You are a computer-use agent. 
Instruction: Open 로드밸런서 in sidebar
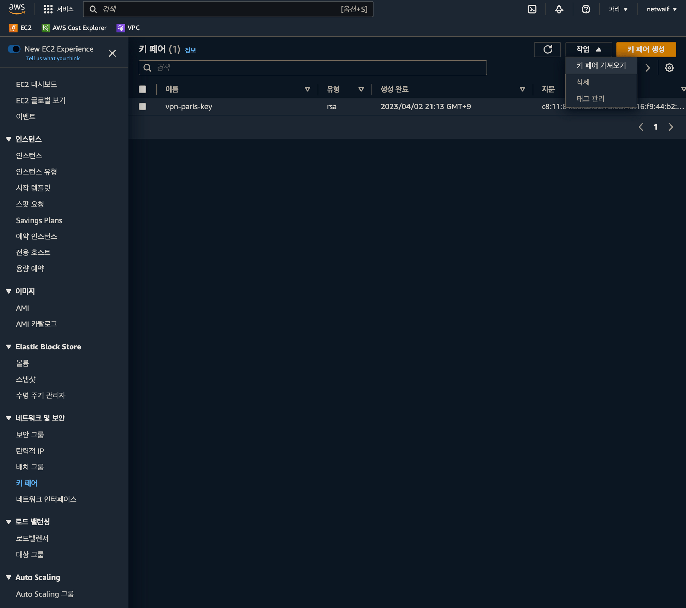coord(32,538)
